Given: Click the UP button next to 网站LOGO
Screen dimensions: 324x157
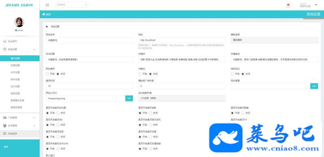Looking at the screenshot, I should pyautogui.click(x=129, y=98).
